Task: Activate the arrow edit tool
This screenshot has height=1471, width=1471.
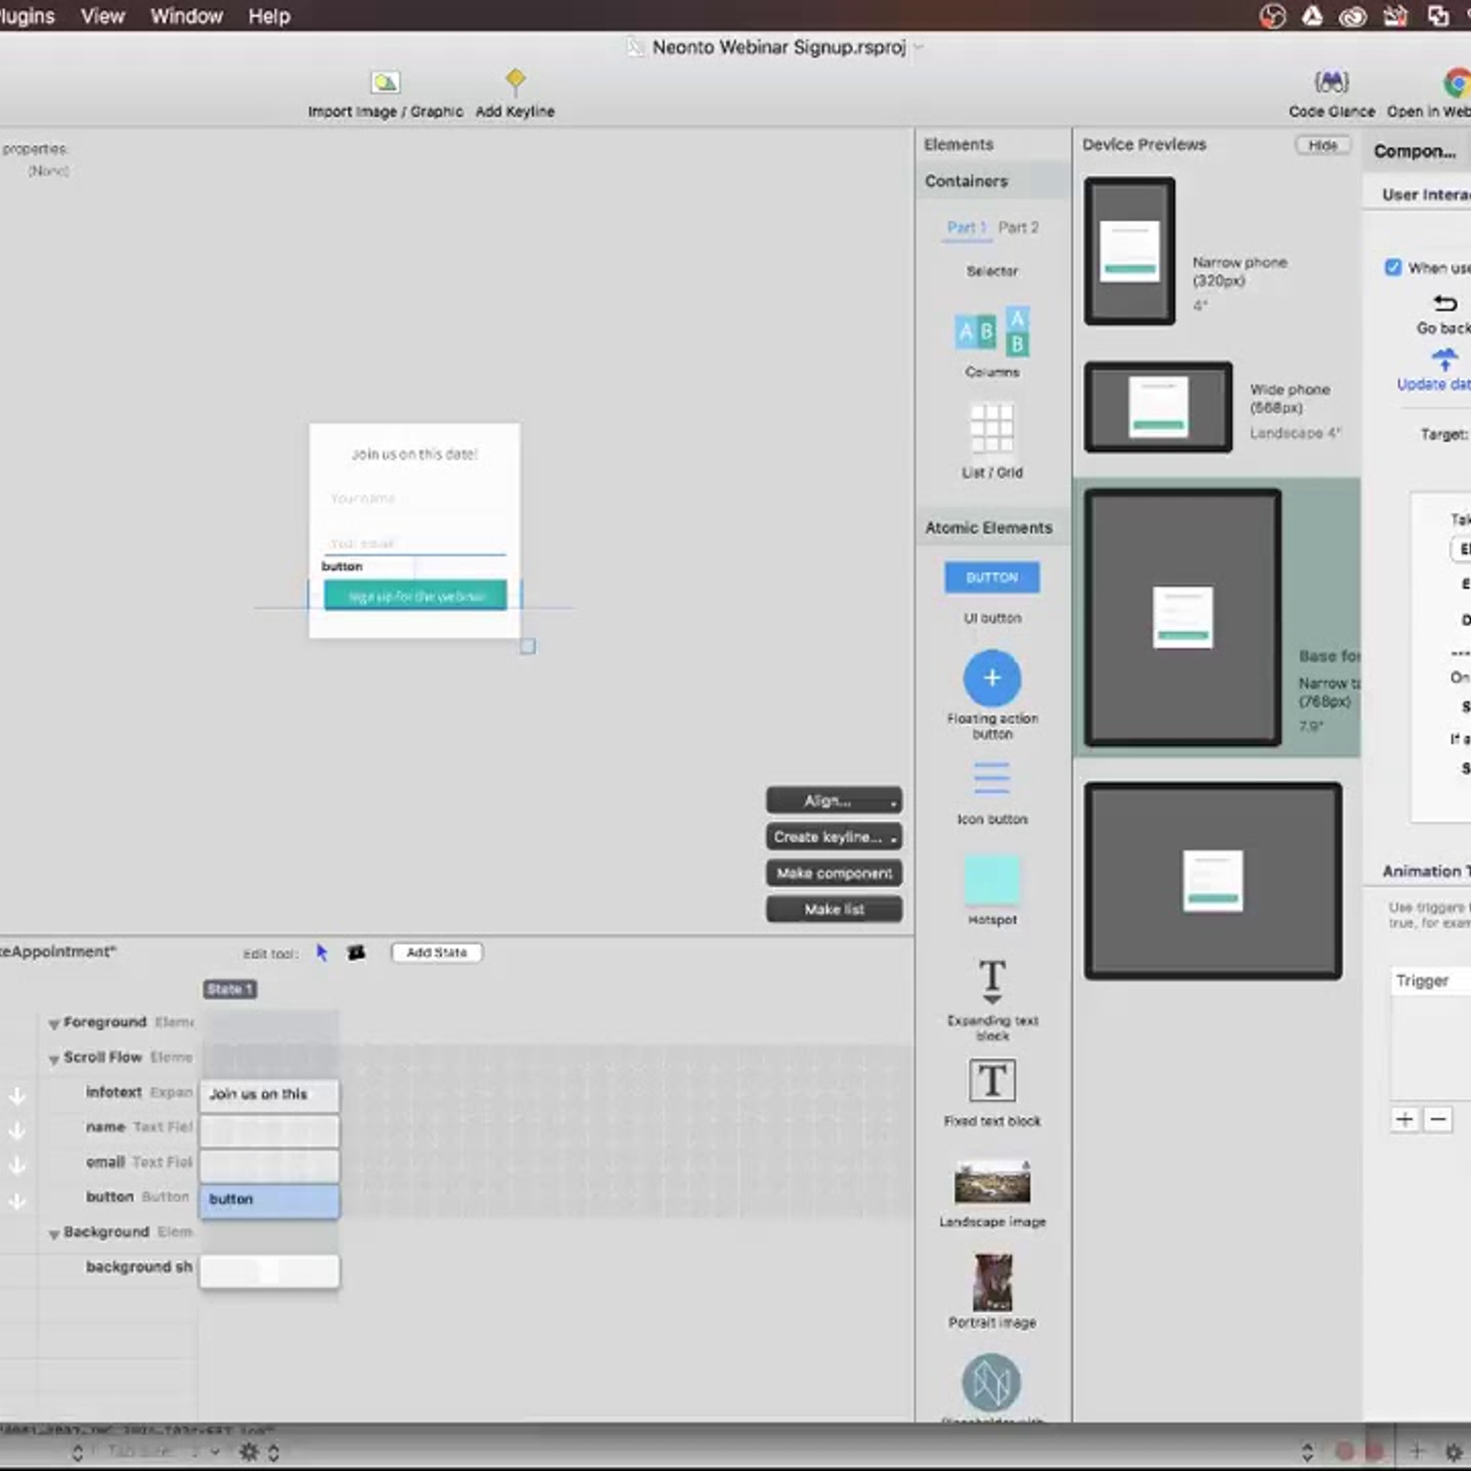Action: (322, 952)
